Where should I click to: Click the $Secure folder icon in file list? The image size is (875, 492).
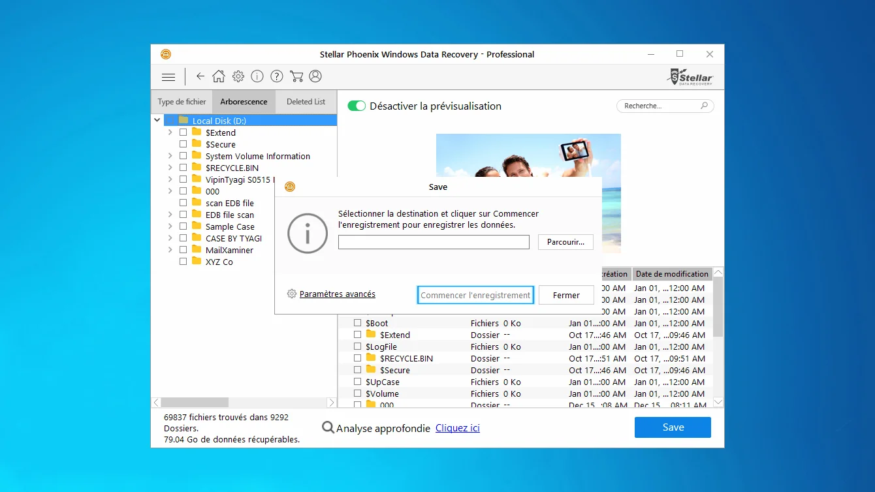point(371,369)
